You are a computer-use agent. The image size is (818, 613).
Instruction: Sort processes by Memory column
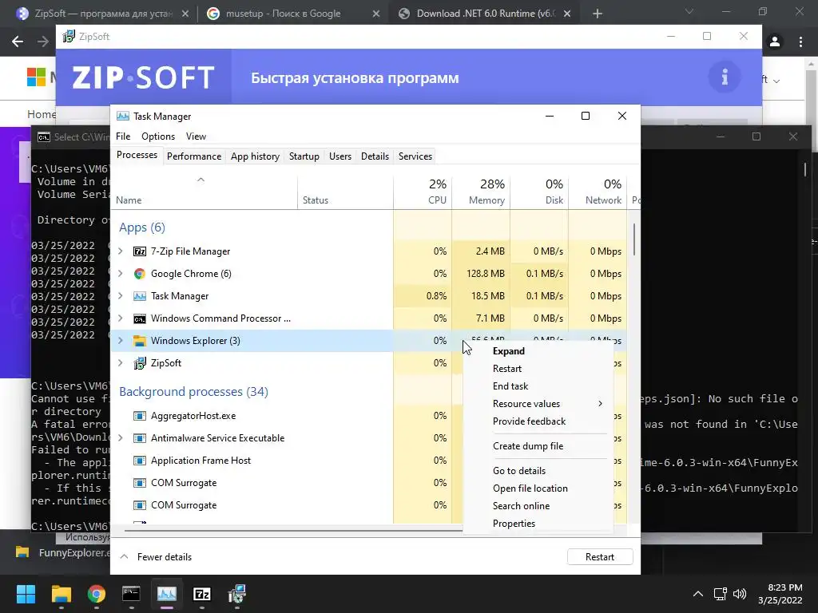coord(481,192)
